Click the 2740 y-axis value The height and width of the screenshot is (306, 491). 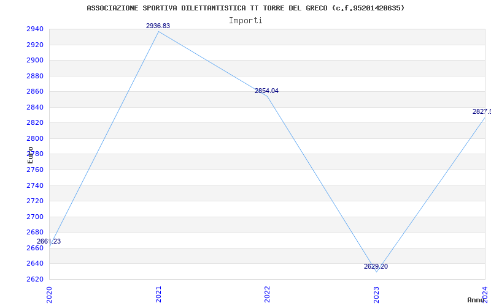(35, 186)
